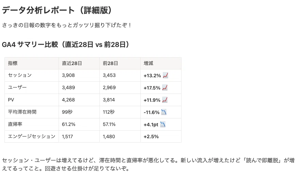Click the 平均滞在時間 row label
Viewport: 298px width, 177px height.
[22, 112]
